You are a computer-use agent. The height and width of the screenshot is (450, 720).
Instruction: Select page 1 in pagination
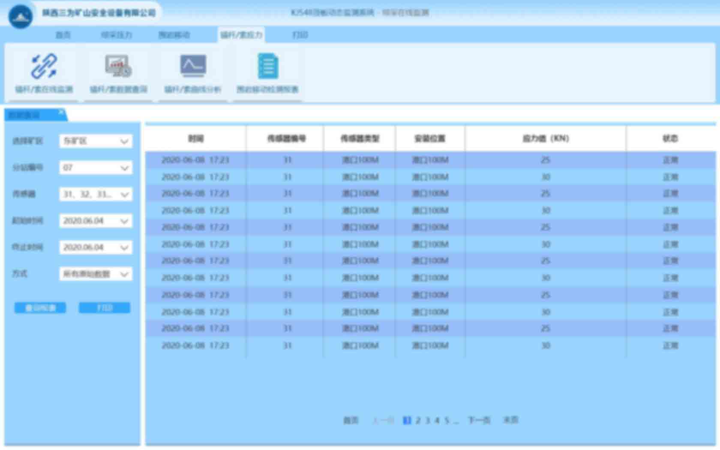pyautogui.click(x=407, y=420)
